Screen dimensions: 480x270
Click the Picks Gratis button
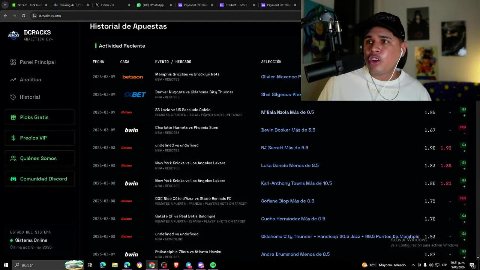(40, 117)
